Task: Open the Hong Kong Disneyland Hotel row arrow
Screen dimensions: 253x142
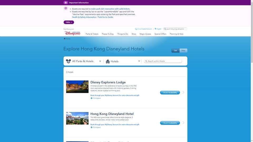Action: point(183,123)
